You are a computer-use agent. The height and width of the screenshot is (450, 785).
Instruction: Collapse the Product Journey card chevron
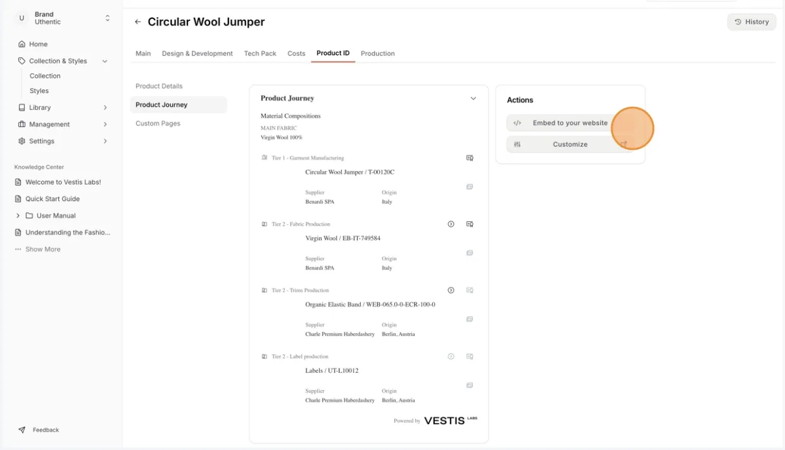coord(473,99)
